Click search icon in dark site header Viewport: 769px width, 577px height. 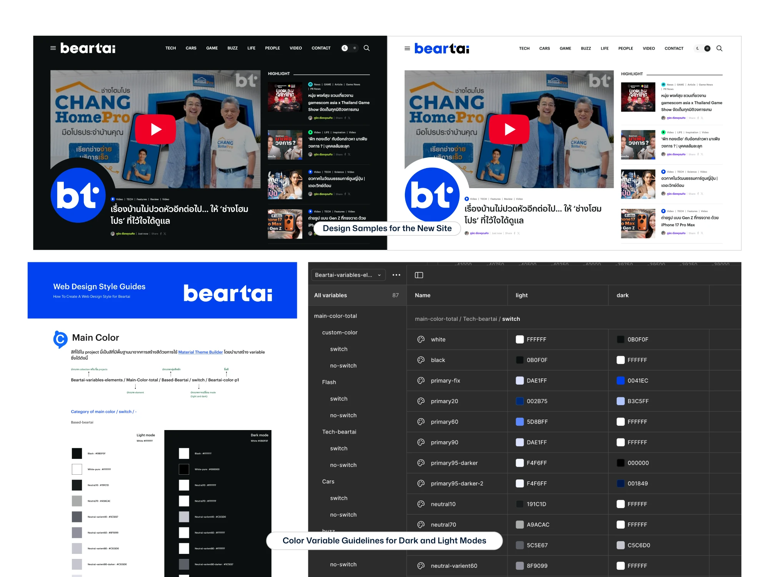[367, 48]
